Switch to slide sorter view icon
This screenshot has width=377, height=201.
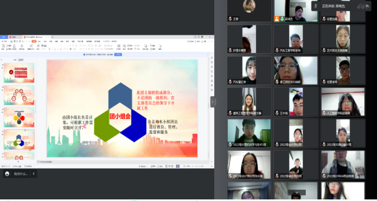pos(169,166)
